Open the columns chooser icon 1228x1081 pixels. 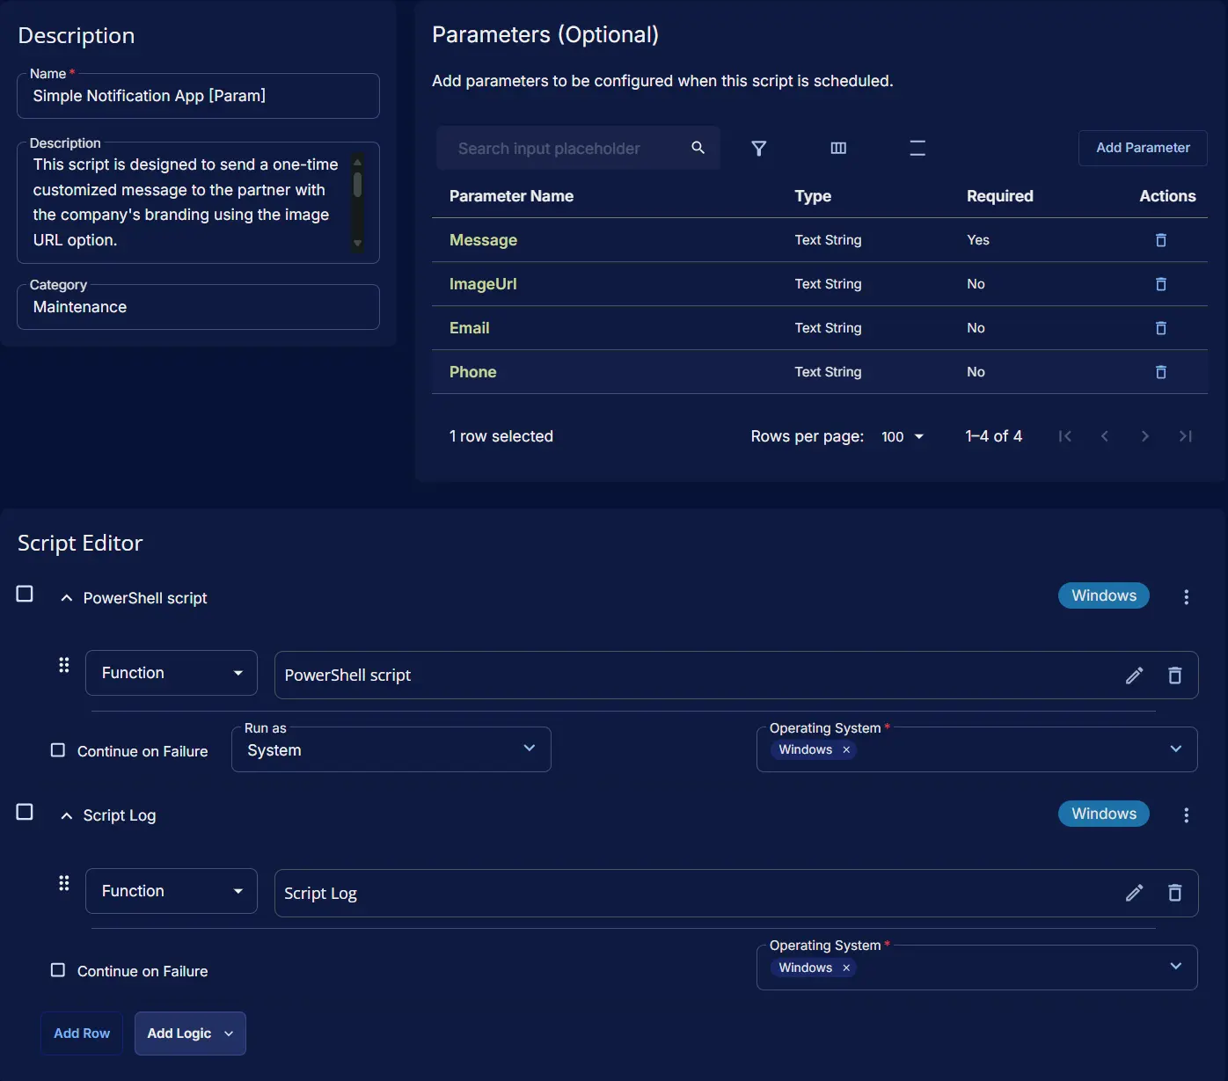(x=838, y=148)
